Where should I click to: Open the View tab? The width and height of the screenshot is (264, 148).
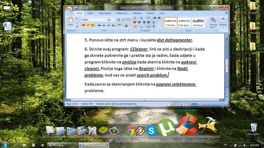coord(162,13)
